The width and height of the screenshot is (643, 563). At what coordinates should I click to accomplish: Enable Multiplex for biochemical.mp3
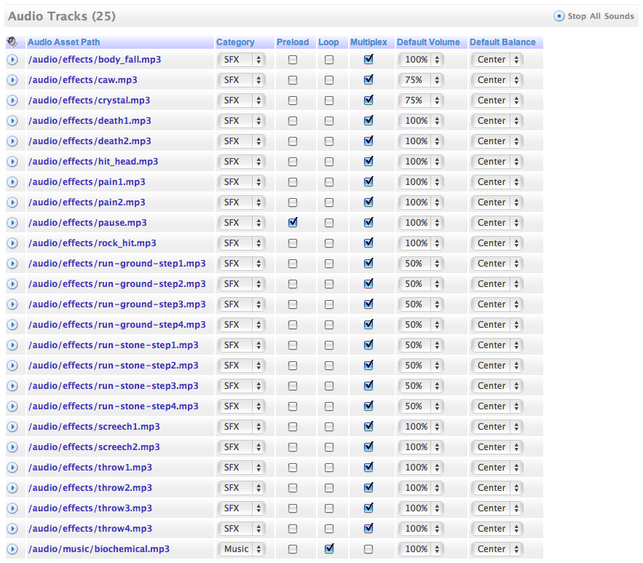[x=368, y=549]
